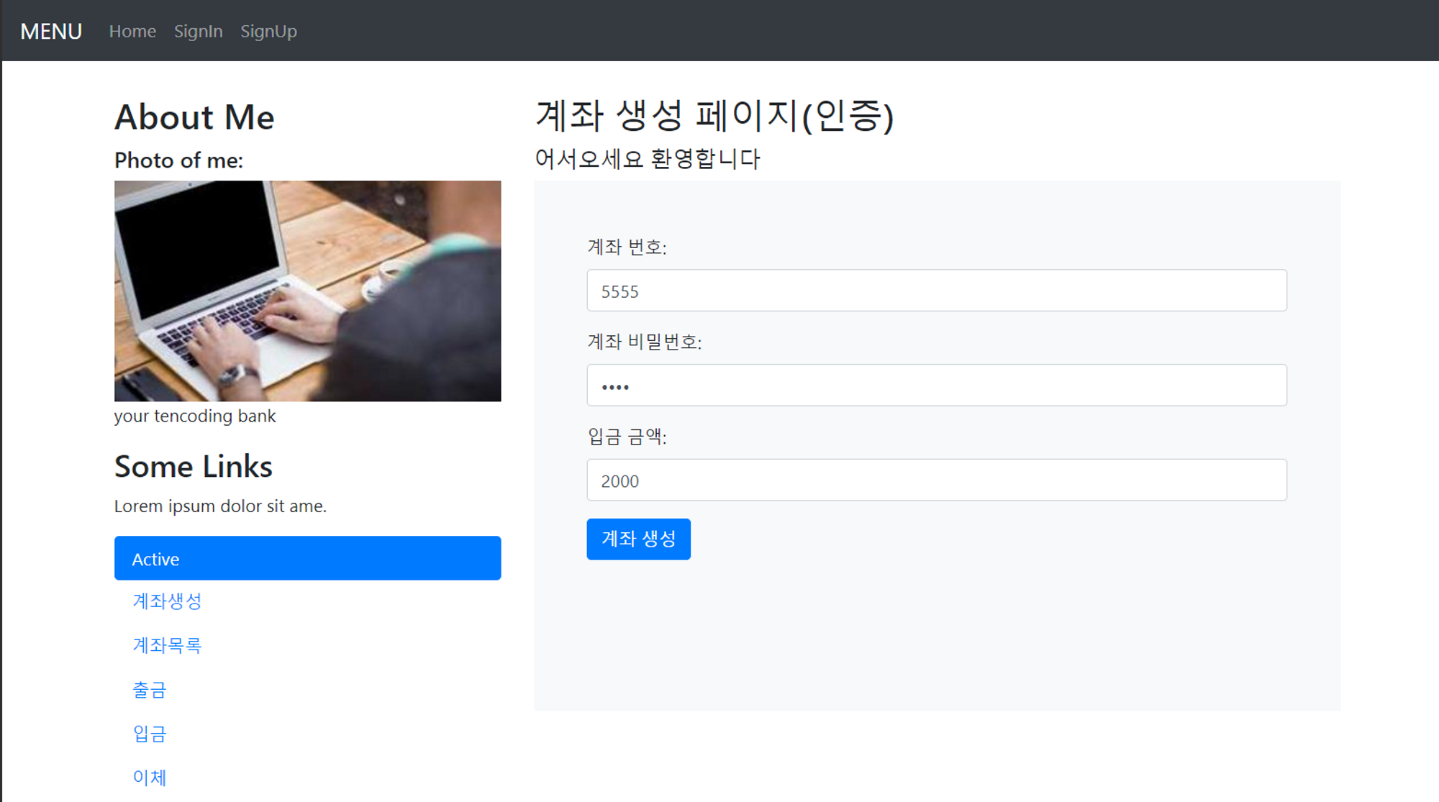
Task: Click the 계좌 생성 submit button
Action: [638, 539]
